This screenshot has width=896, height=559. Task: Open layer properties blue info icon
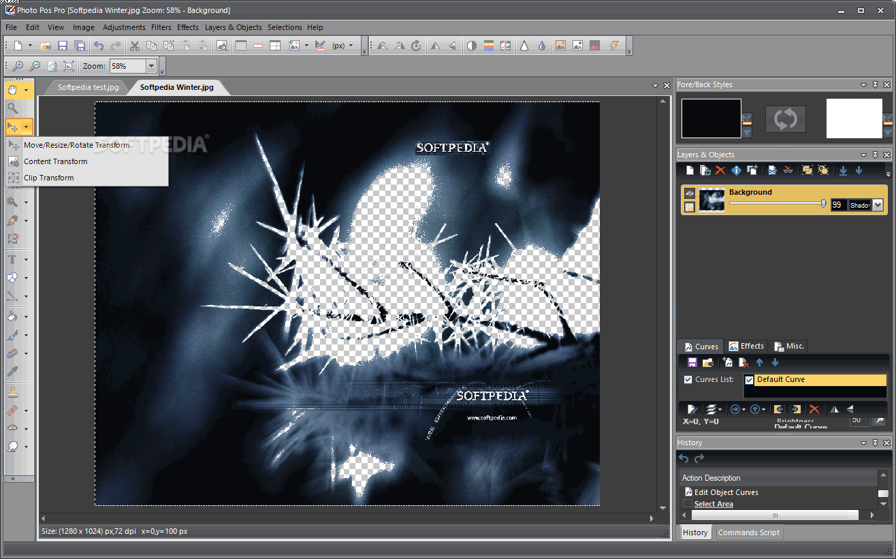click(736, 170)
